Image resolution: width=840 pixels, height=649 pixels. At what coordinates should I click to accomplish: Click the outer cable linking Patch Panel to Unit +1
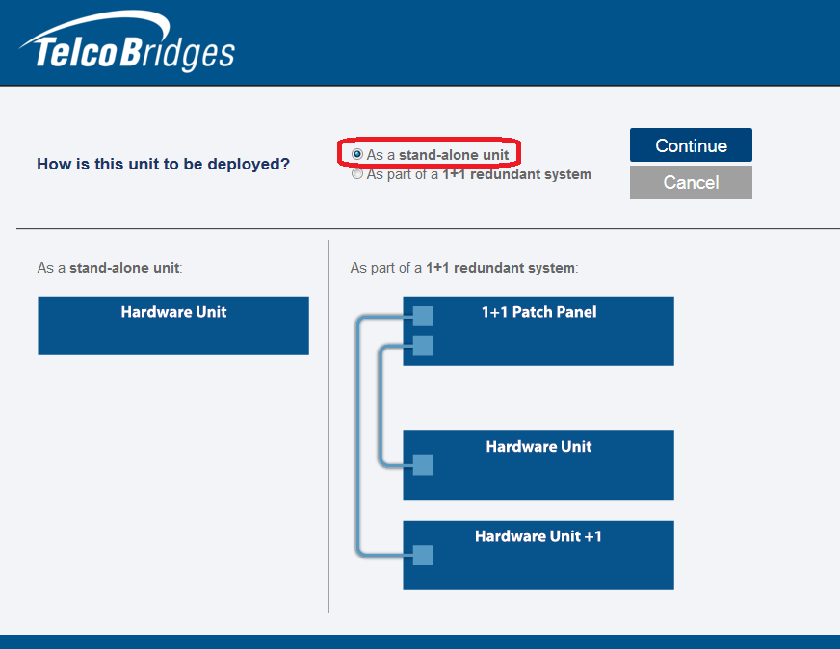(x=358, y=433)
